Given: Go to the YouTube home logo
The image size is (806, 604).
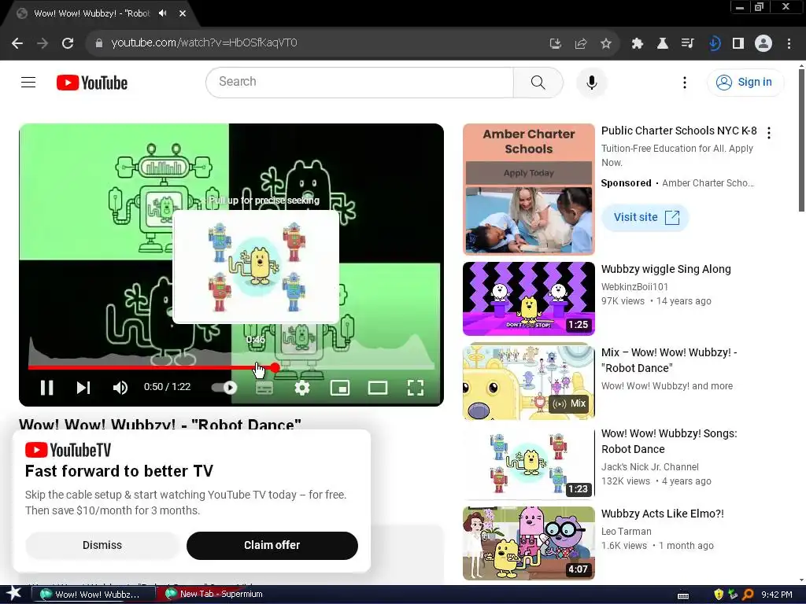Looking at the screenshot, I should (92, 83).
